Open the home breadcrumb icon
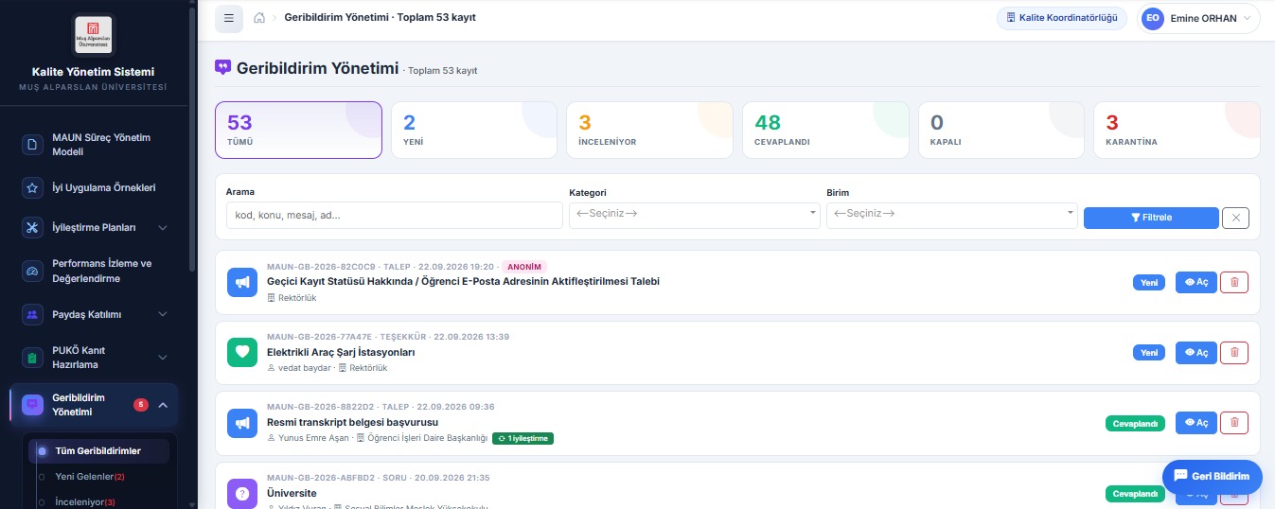The image size is (1275, 509). tap(259, 18)
